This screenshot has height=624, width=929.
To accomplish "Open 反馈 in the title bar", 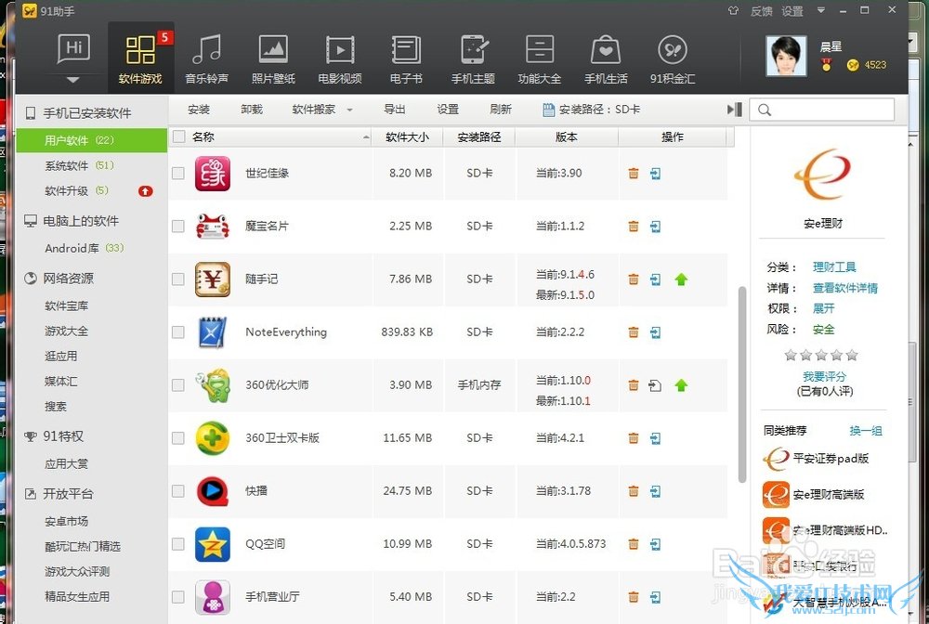I will (762, 11).
